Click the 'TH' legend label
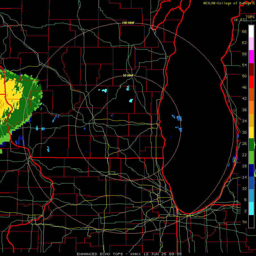The width and height of the screenshot is (256, 256). click(244, 222)
